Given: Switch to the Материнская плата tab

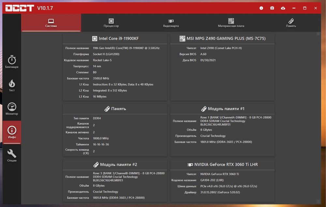Looking at the screenshot, I should tap(231, 22).
